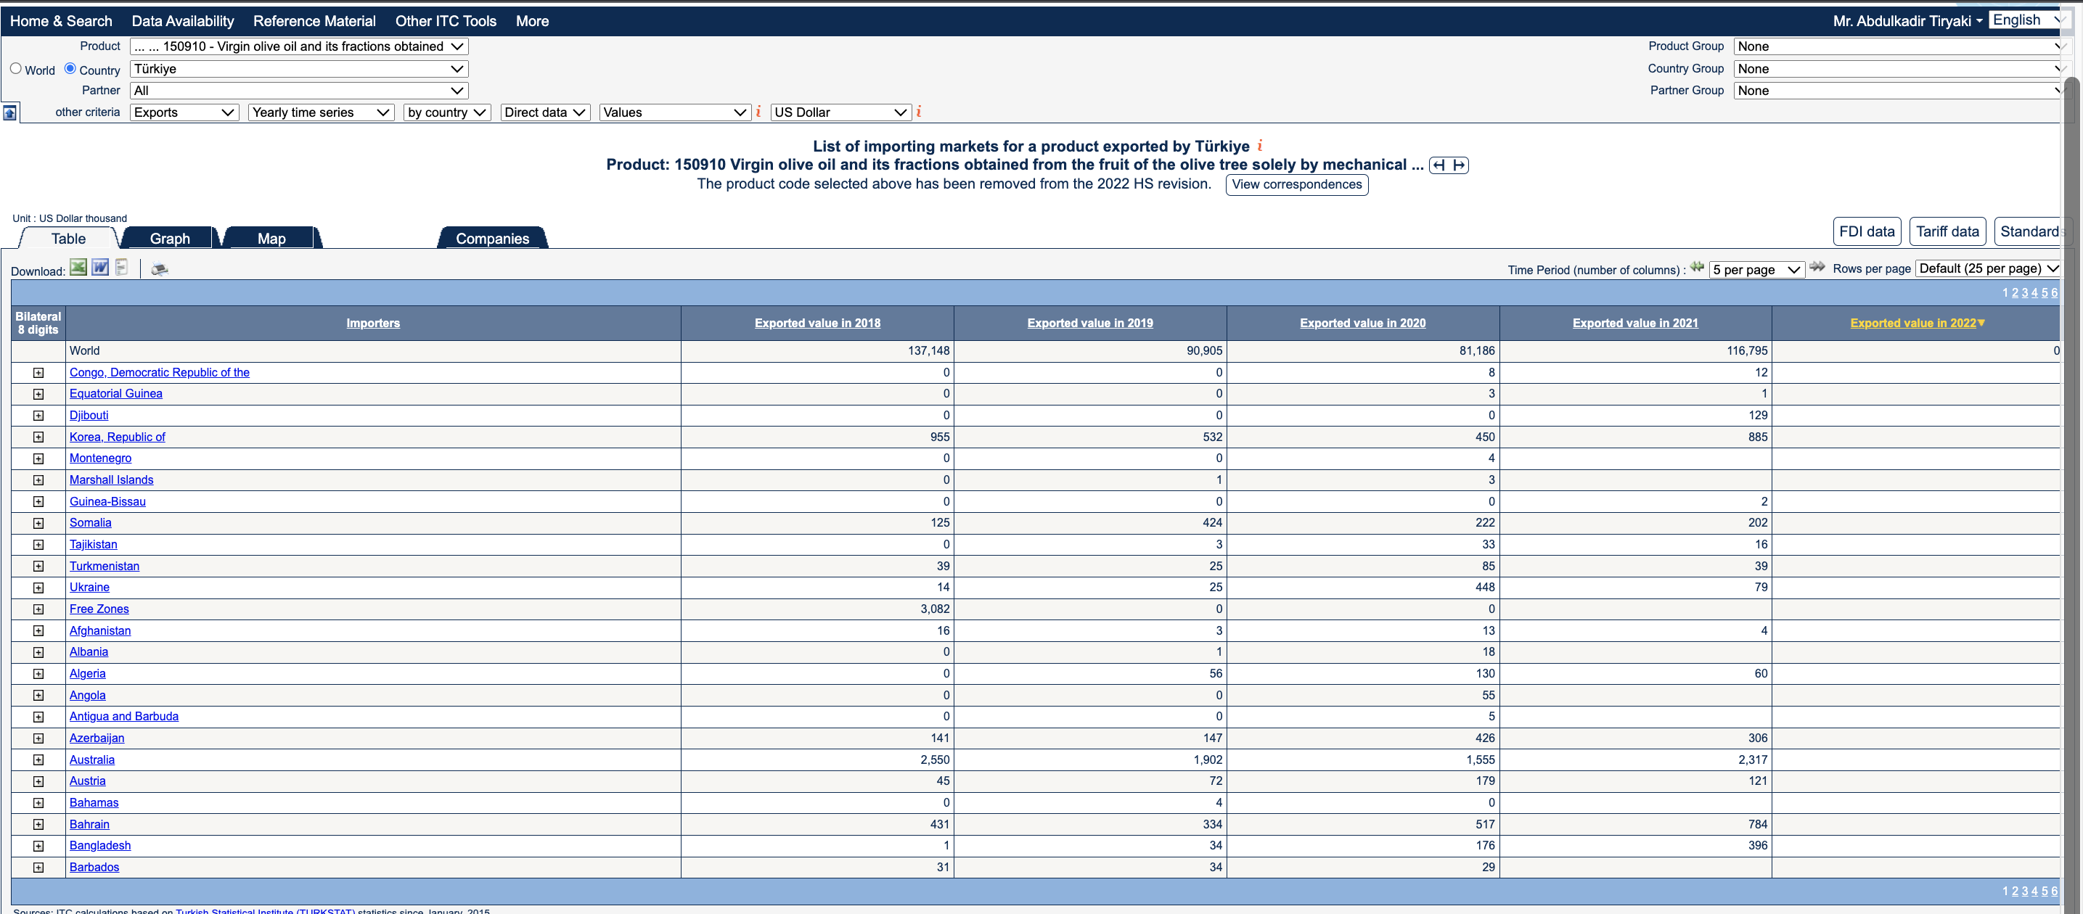Click the Tariff data button

1947,232
